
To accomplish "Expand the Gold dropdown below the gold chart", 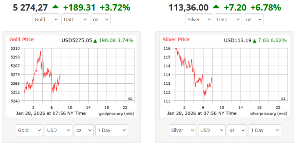I will [29, 130].
